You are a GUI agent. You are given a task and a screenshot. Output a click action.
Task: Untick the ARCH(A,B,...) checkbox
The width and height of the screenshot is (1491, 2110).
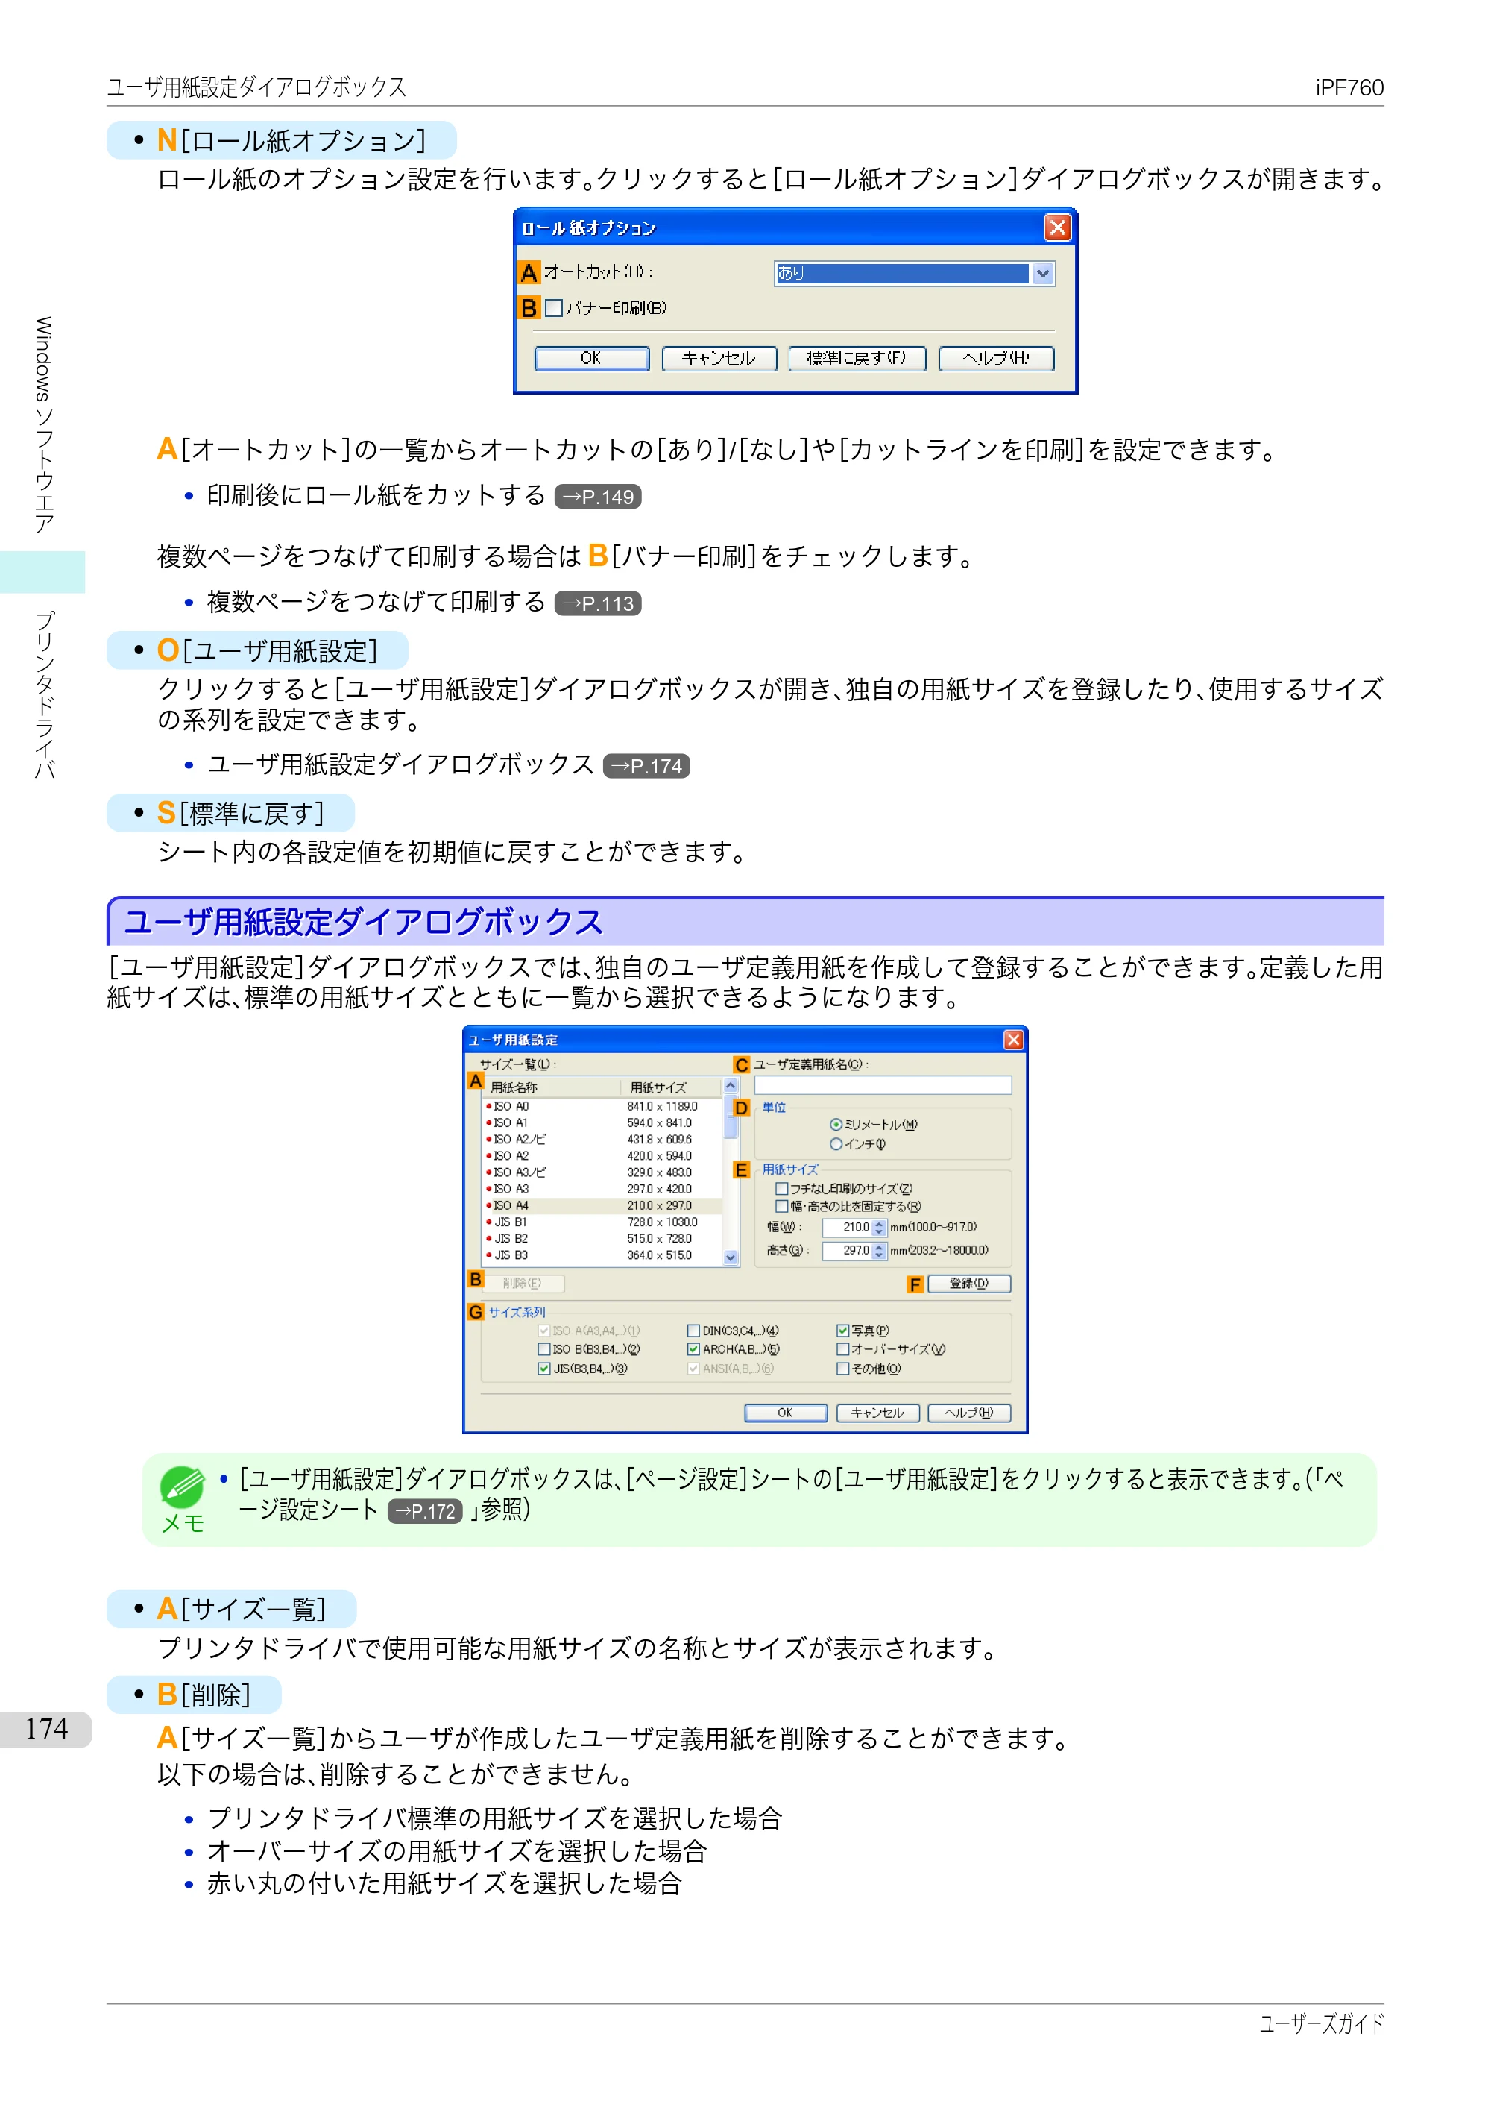pos(693,1350)
